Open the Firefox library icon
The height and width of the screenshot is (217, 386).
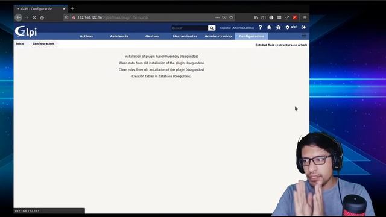pos(256,17)
